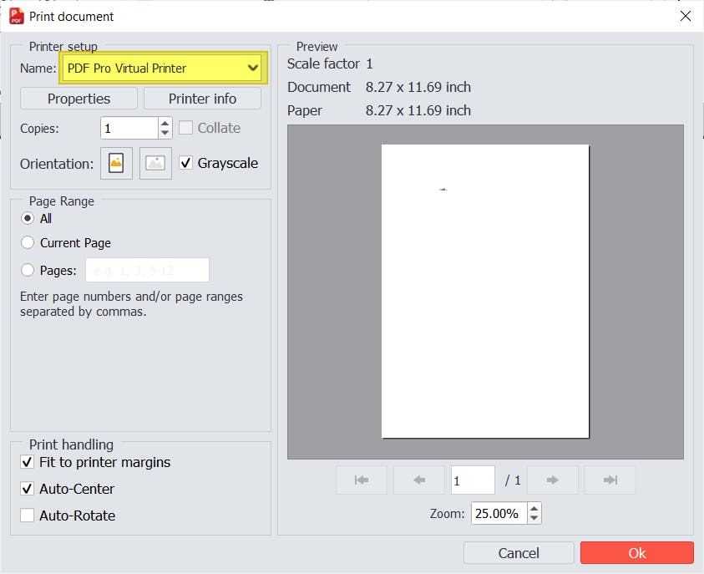This screenshot has height=574, width=704.
Task: Click the page preview thumbnail
Action: coord(485,290)
